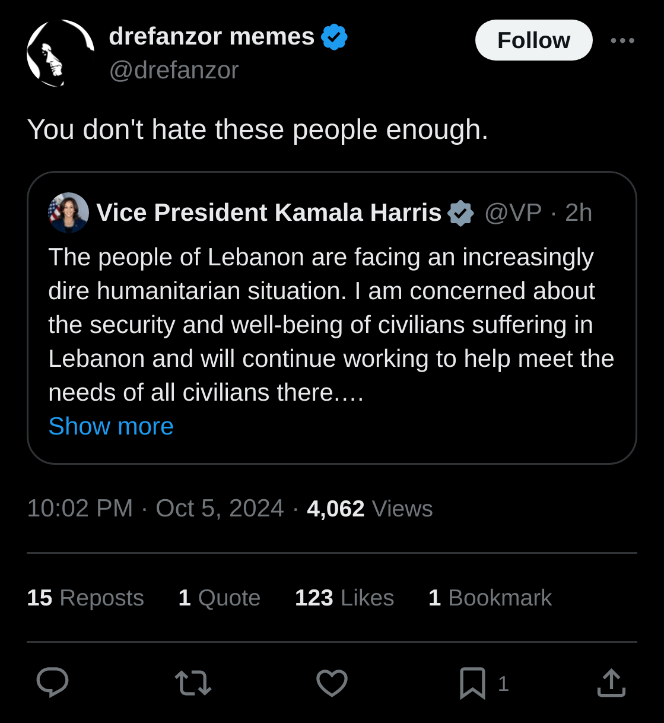Toggle the bookmark icon
Screen dimensions: 664x723
coord(472,683)
